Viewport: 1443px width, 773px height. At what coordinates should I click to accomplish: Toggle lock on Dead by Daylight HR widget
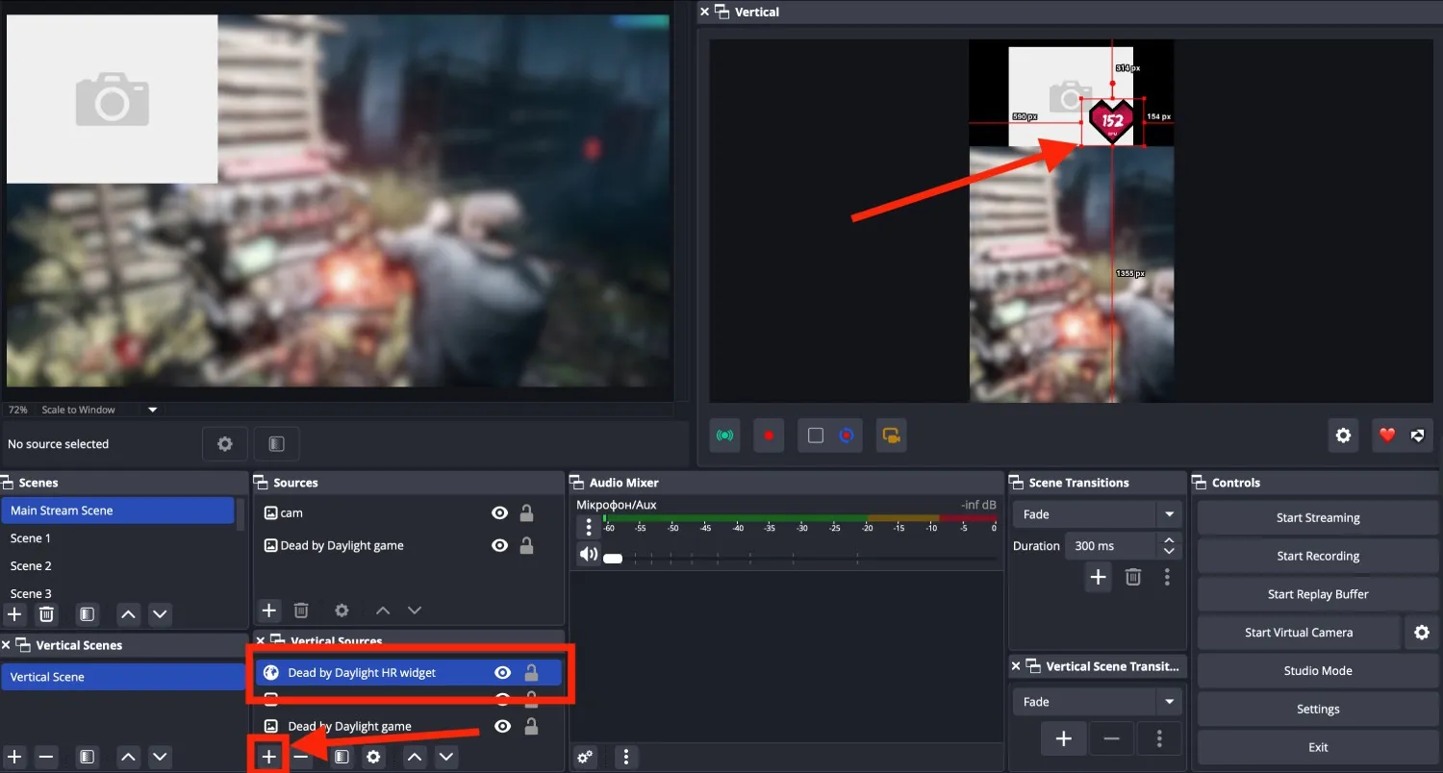(x=531, y=673)
